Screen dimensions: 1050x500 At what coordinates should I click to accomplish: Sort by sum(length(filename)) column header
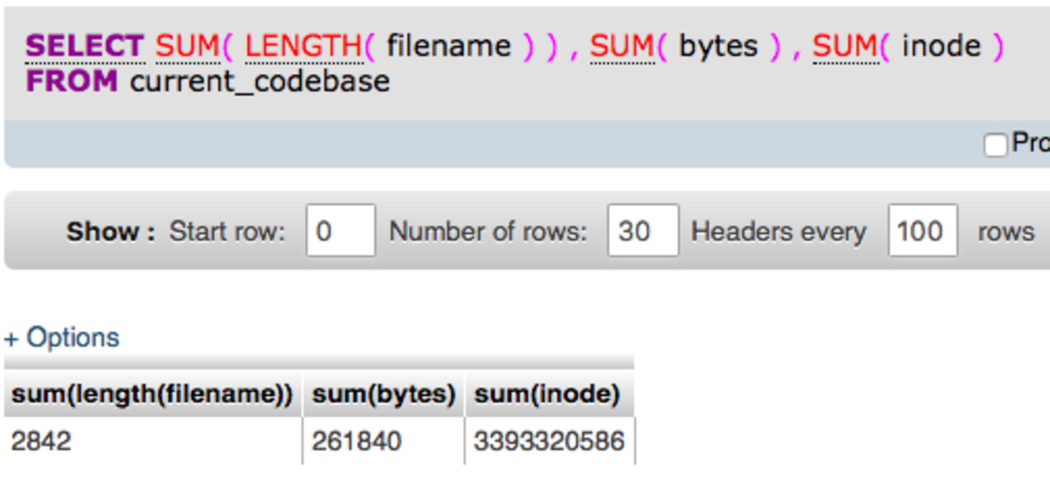tap(152, 395)
